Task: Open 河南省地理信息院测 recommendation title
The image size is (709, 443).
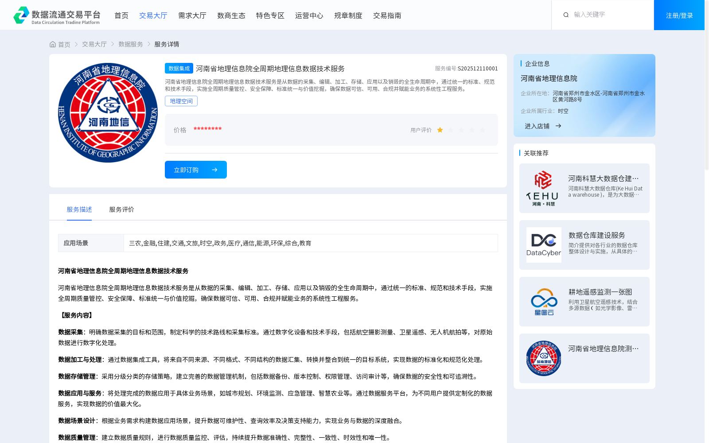Action: [604, 348]
